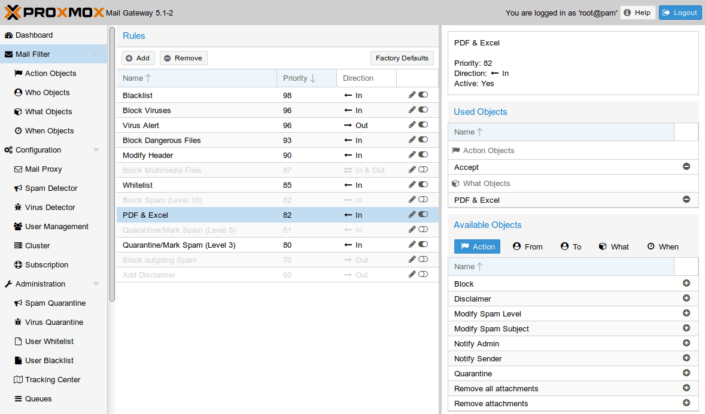Click plus icon for Notify Admin
Screen dimensions: 705x414
(x=686, y=343)
